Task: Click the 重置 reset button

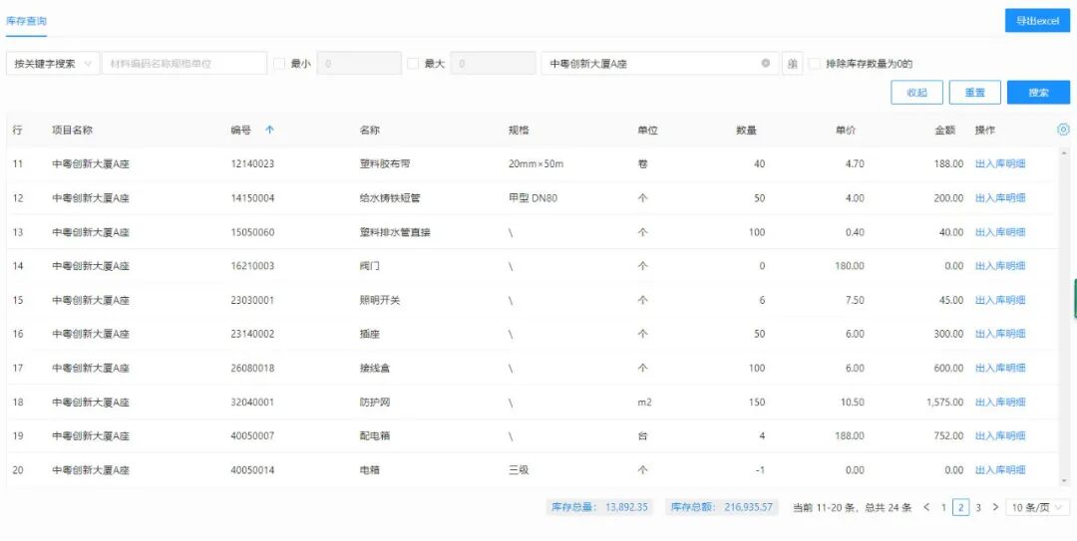Action: coord(974,93)
